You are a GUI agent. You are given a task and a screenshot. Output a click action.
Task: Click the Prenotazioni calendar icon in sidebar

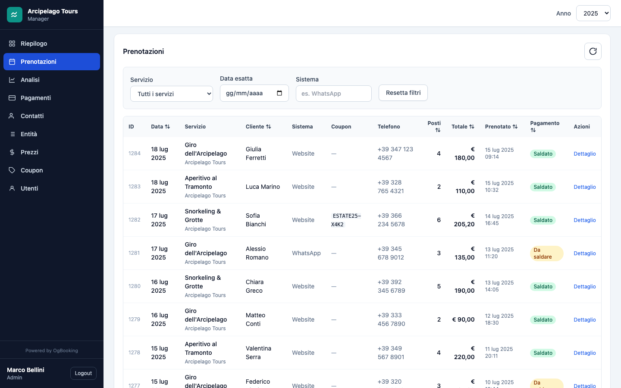tap(12, 62)
